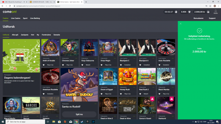Open three-dot options for Chronos Joker
Screen dimensions: 221x124
point(76,58)
